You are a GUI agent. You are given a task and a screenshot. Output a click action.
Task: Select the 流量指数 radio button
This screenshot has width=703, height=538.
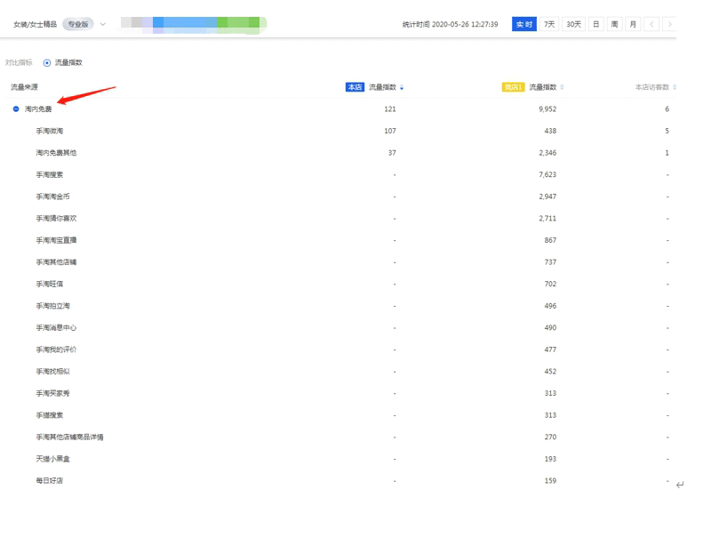(x=47, y=63)
